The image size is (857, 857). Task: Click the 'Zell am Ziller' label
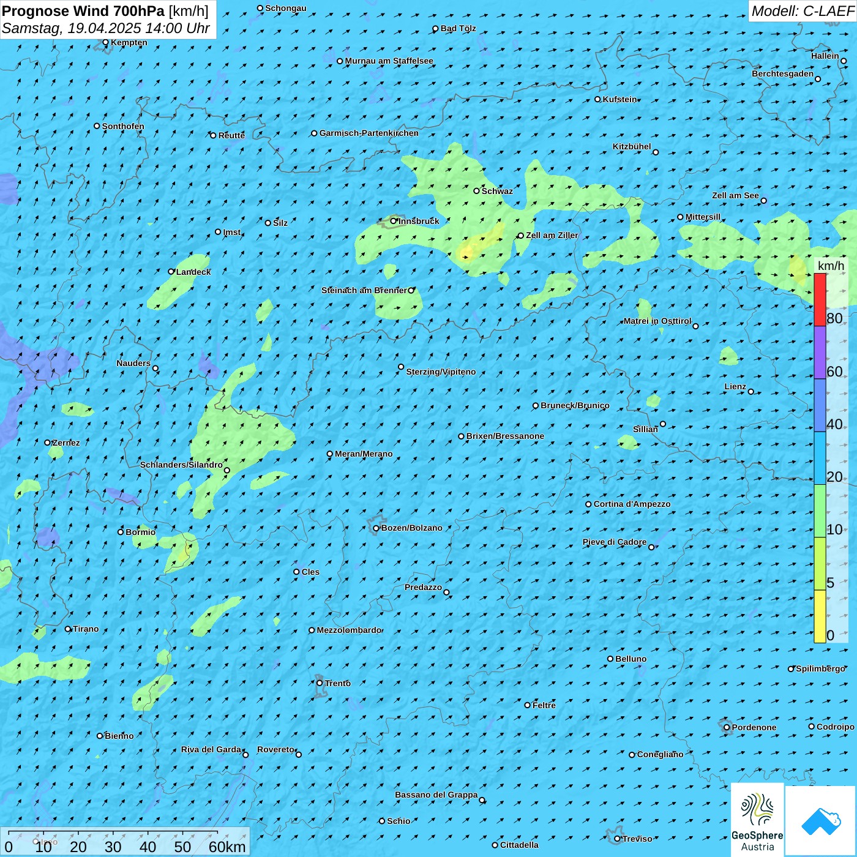pyautogui.click(x=552, y=235)
